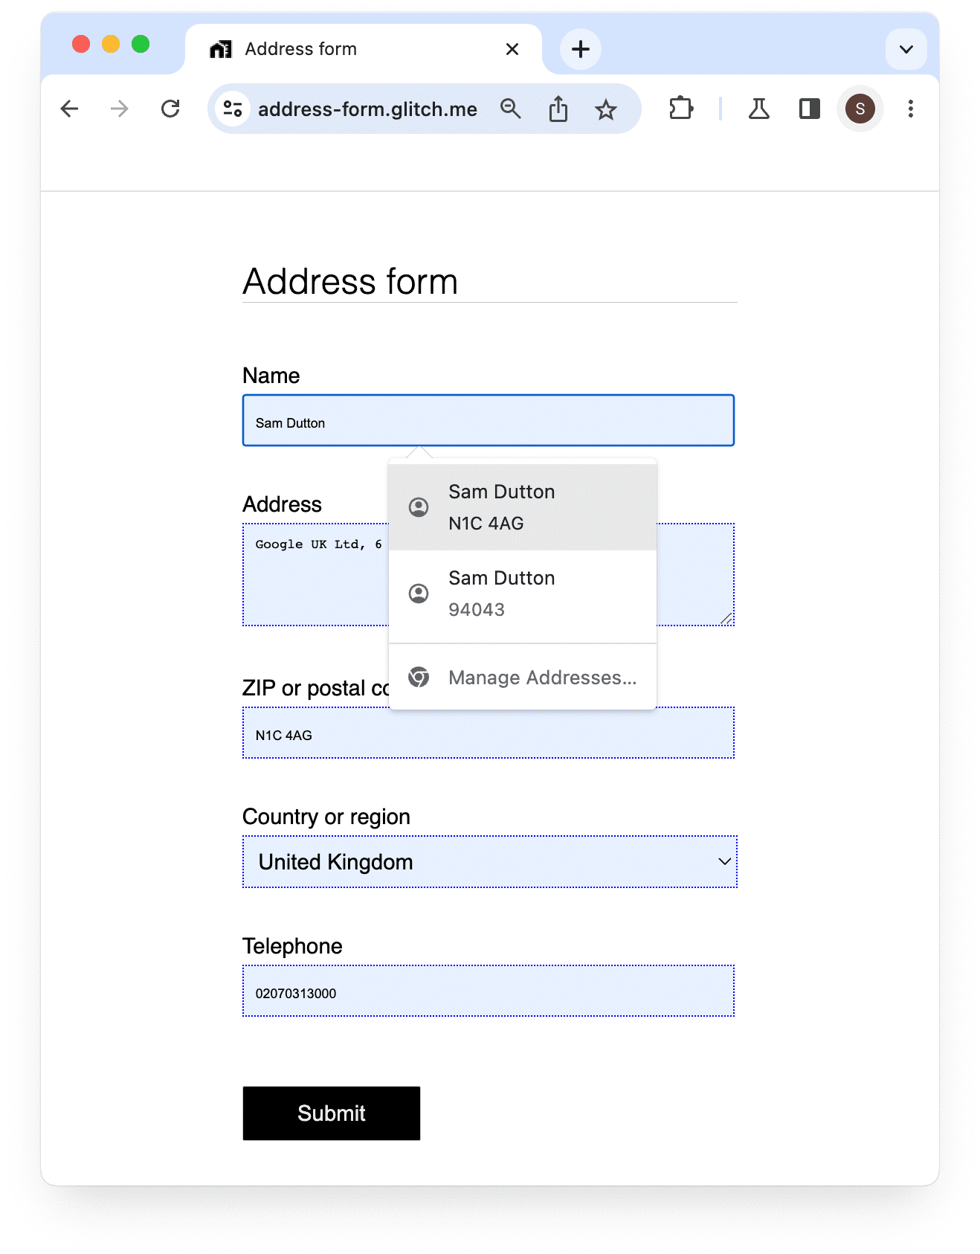Click the Sam Dutton N1C 4AG autofill suggestion
Screen dimensions: 980x1254
click(x=522, y=507)
